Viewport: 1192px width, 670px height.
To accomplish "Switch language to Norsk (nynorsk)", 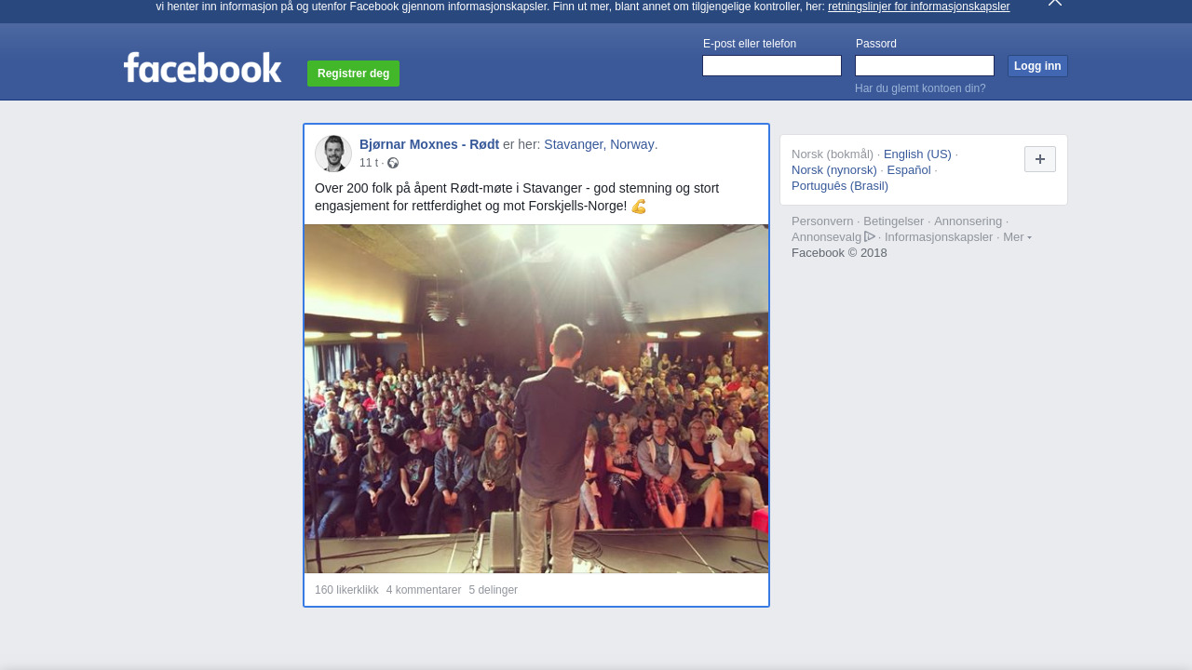I will pos(834,170).
